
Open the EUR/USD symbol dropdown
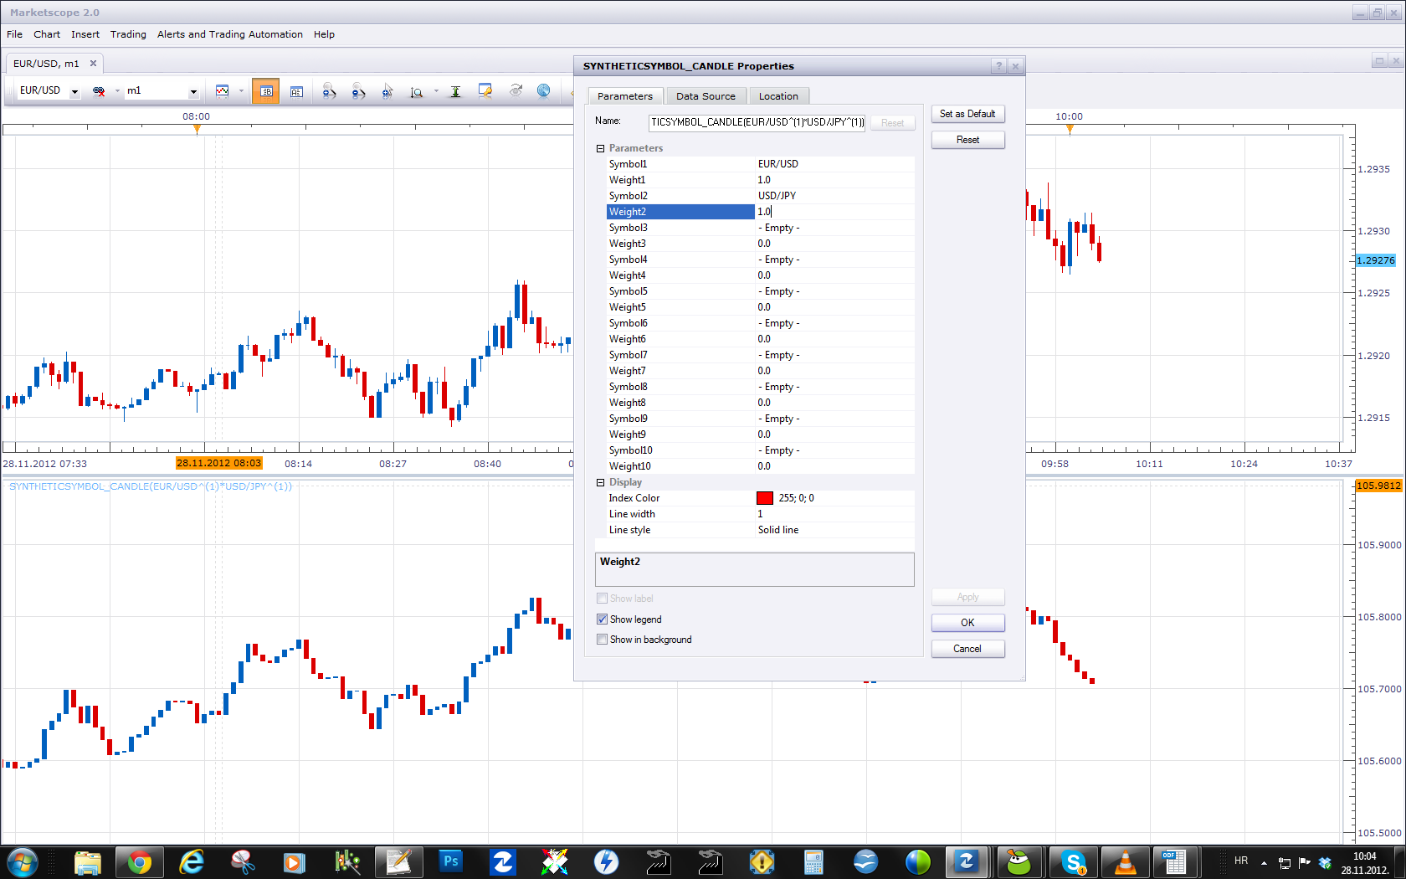74,91
